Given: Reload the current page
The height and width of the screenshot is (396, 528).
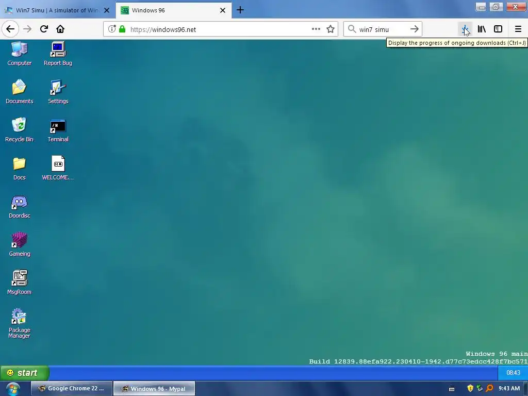Looking at the screenshot, I should 44,29.
